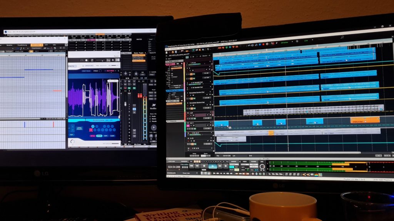The width and height of the screenshot is (394, 221).
Task: Toggle the Click metronome button
Action: [x=252, y=170]
